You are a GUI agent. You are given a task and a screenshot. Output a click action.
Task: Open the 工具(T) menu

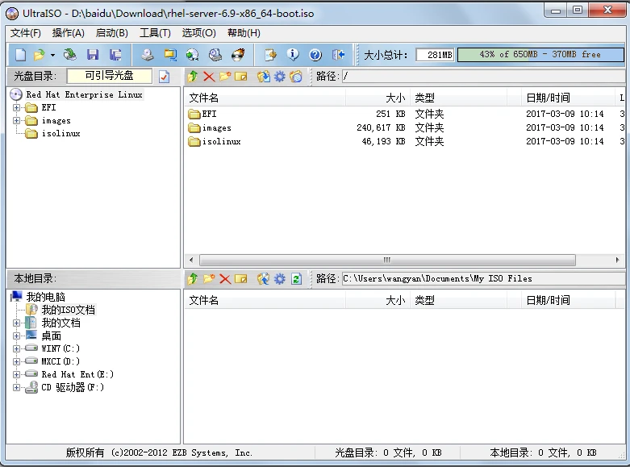tap(155, 33)
